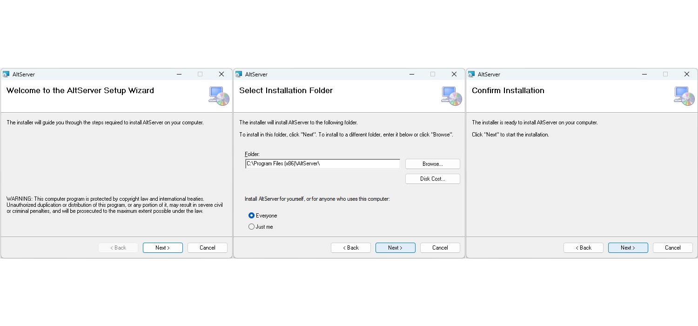This screenshot has height=326, width=698.
Task: Click inside the Folder path text field
Action: pyautogui.click(x=322, y=164)
